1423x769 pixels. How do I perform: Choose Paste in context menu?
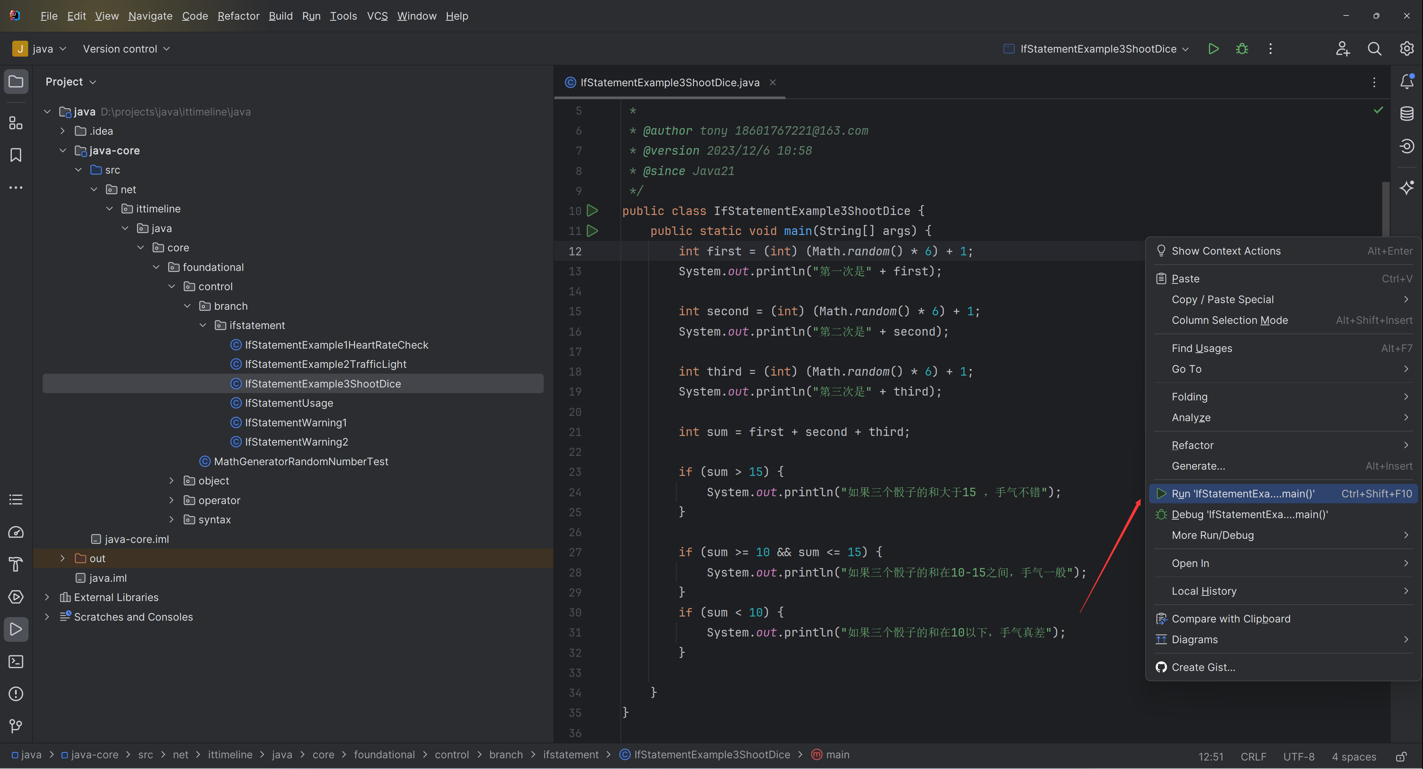(1283, 279)
